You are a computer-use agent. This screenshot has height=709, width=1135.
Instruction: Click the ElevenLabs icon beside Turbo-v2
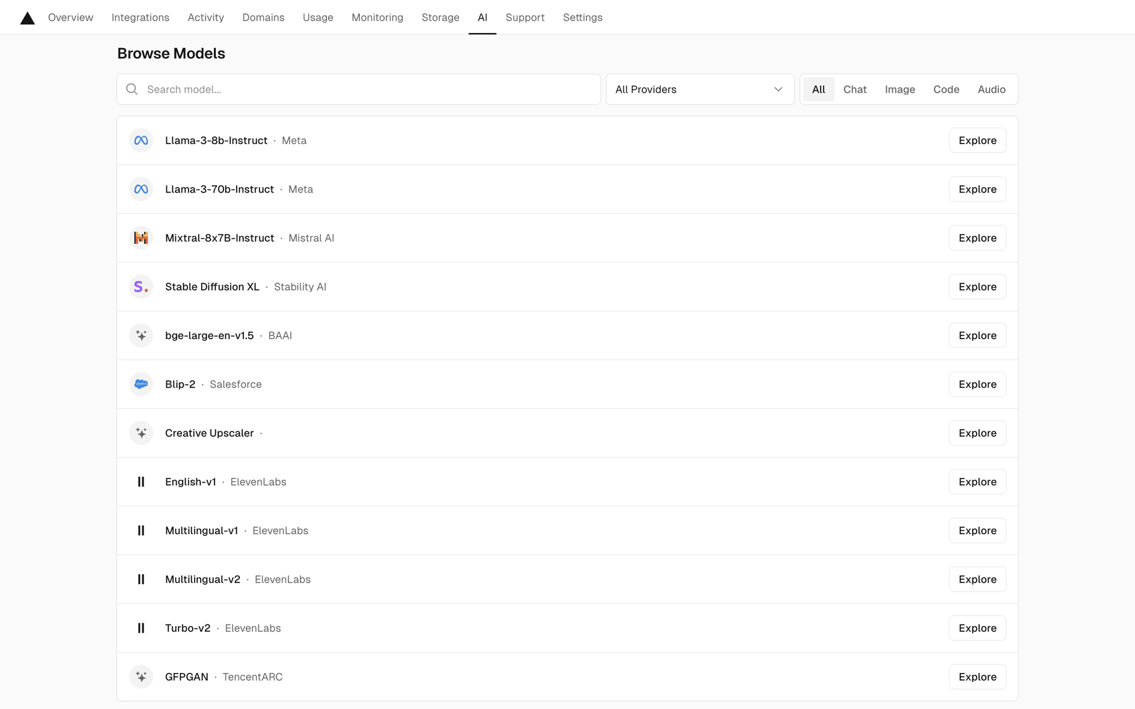coord(141,628)
